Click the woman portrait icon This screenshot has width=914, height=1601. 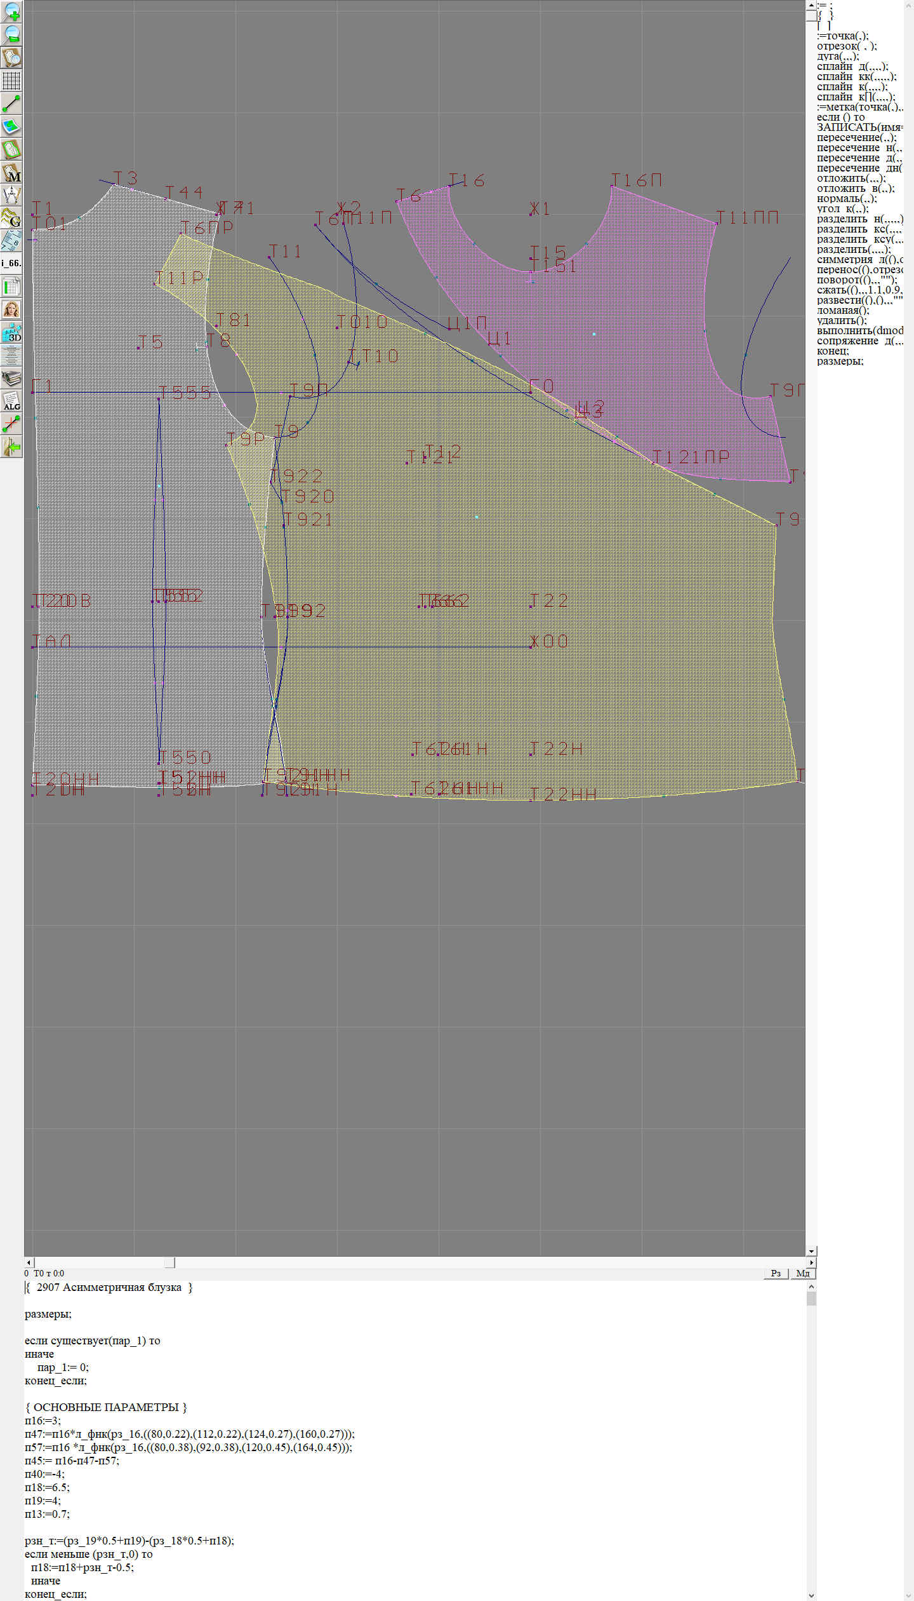click(11, 309)
